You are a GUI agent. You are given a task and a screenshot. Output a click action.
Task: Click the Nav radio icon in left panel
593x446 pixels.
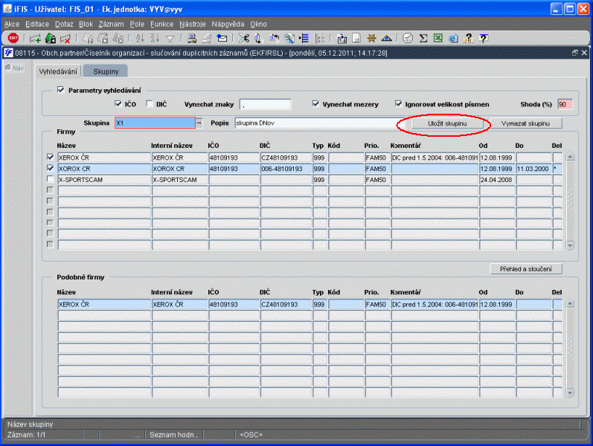click(8, 68)
